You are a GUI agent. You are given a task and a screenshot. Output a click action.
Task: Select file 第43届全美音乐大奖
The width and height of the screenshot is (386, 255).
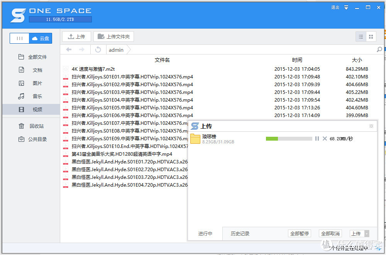(x=122, y=154)
